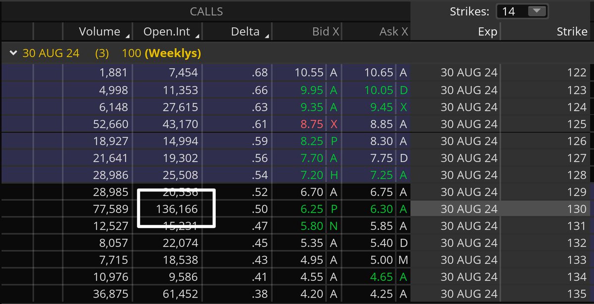Click the Bid X column header
The image size is (594, 304).
pyautogui.click(x=326, y=32)
